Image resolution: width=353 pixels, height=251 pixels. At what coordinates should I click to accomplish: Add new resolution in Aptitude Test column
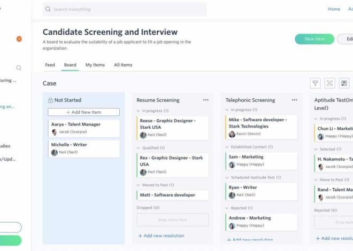pos(334,238)
